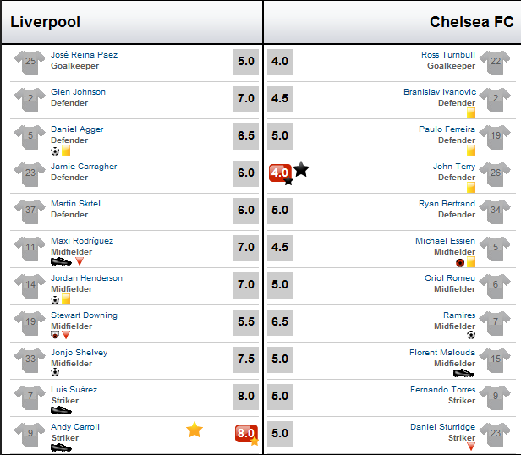Click Michael Essien's red own-goal ball icon
This screenshot has height=455, width=521.
tap(460, 263)
